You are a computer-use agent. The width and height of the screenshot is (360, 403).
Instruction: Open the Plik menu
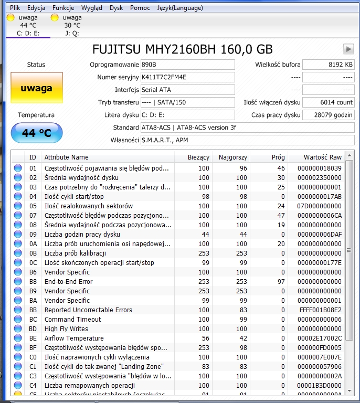(15, 8)
